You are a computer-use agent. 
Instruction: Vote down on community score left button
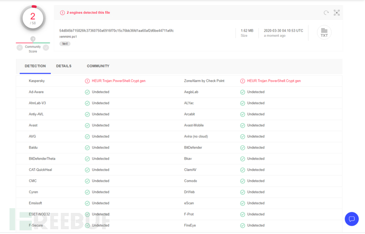[x=20, y=47]
